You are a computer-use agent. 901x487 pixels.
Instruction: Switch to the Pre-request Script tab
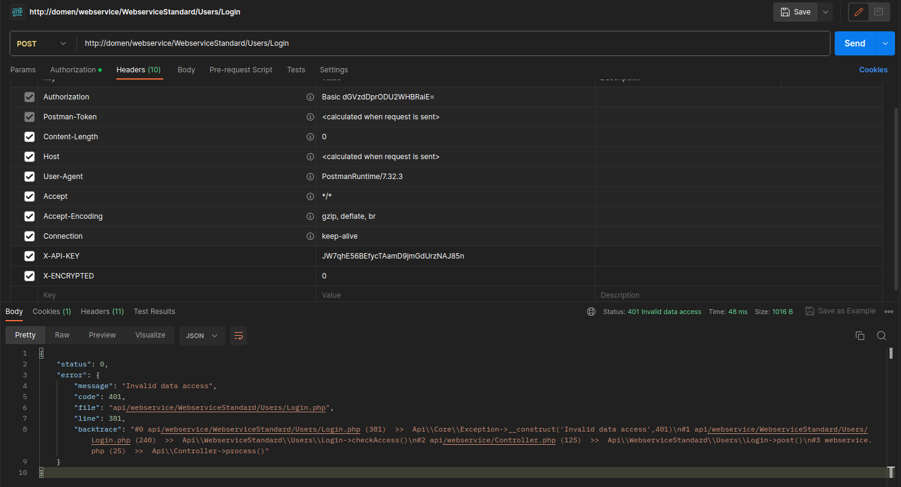pos(240,70)
